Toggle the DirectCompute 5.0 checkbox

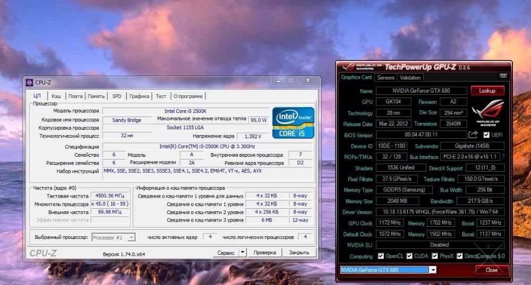point(459,256)
